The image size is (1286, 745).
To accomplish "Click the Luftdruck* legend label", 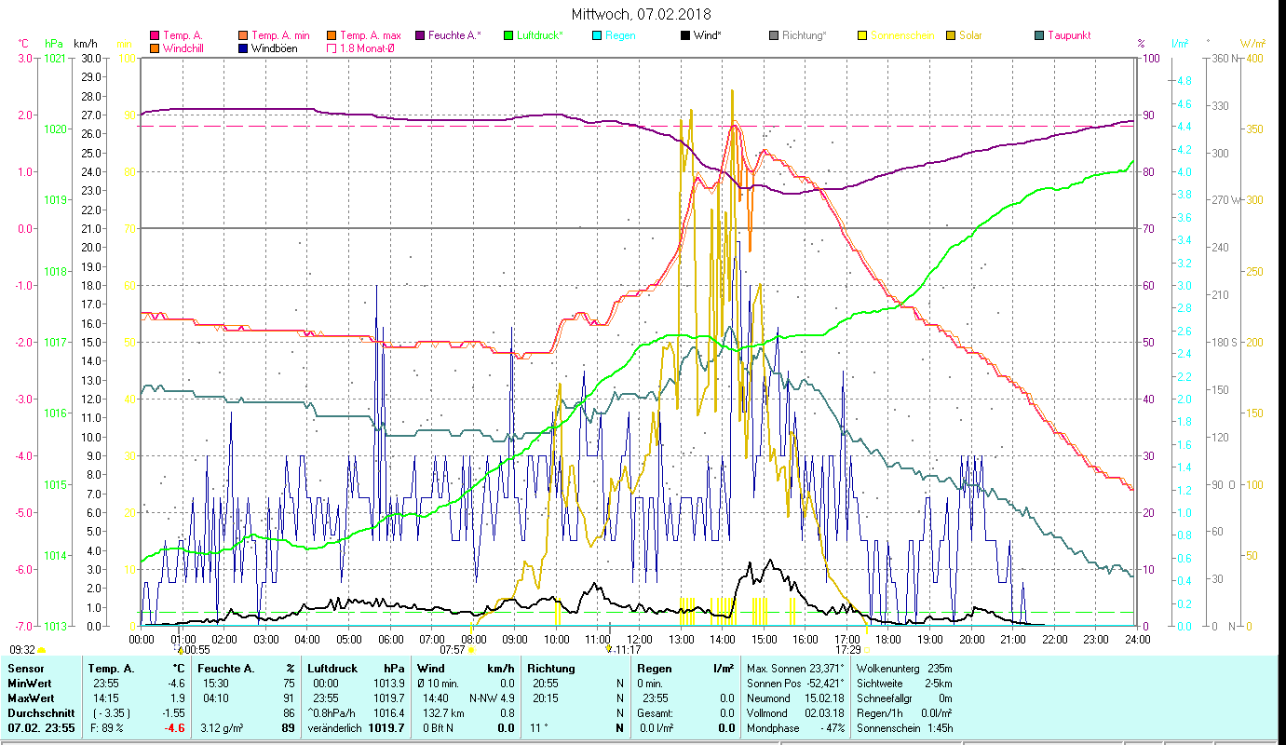I will tap(540, 35).
